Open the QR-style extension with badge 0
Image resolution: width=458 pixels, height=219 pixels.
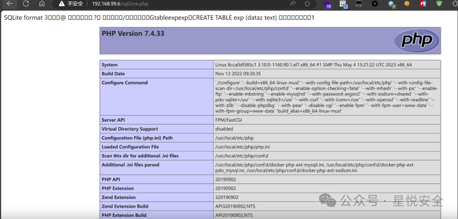(x=343, y=4)
